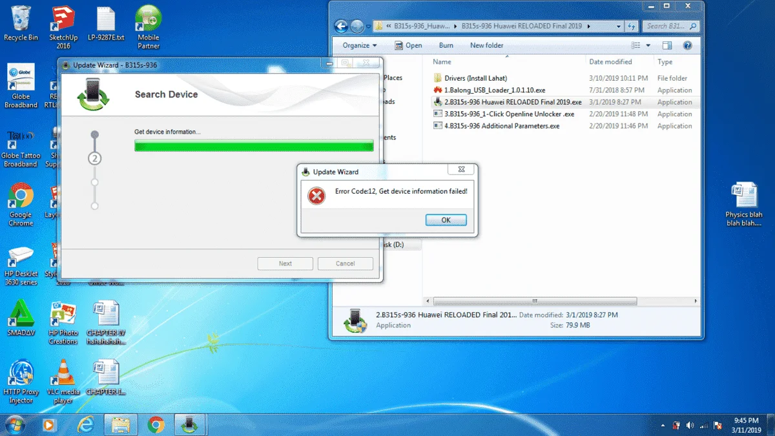The width and height of the screenshot is (775, 436).
Task: Open the Organize menu in Explorer
Action: coord(360,45)
